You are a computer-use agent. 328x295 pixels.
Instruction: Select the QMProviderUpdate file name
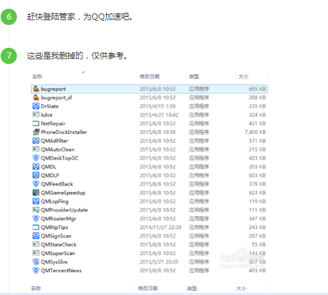tap(65, 210)
